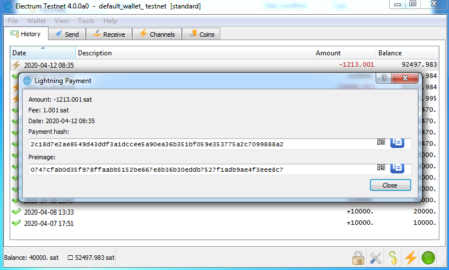Screen dimensions: 449x270
Task: Show QR code for payment hash
Action: pos(381,142)
